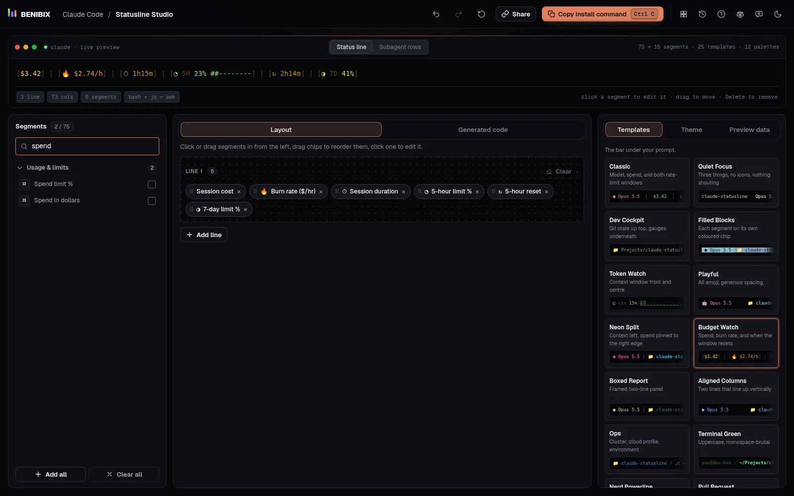Click the undo arrow icon
Viewport: 794px width, 496px height.
(x=436, y=14)
